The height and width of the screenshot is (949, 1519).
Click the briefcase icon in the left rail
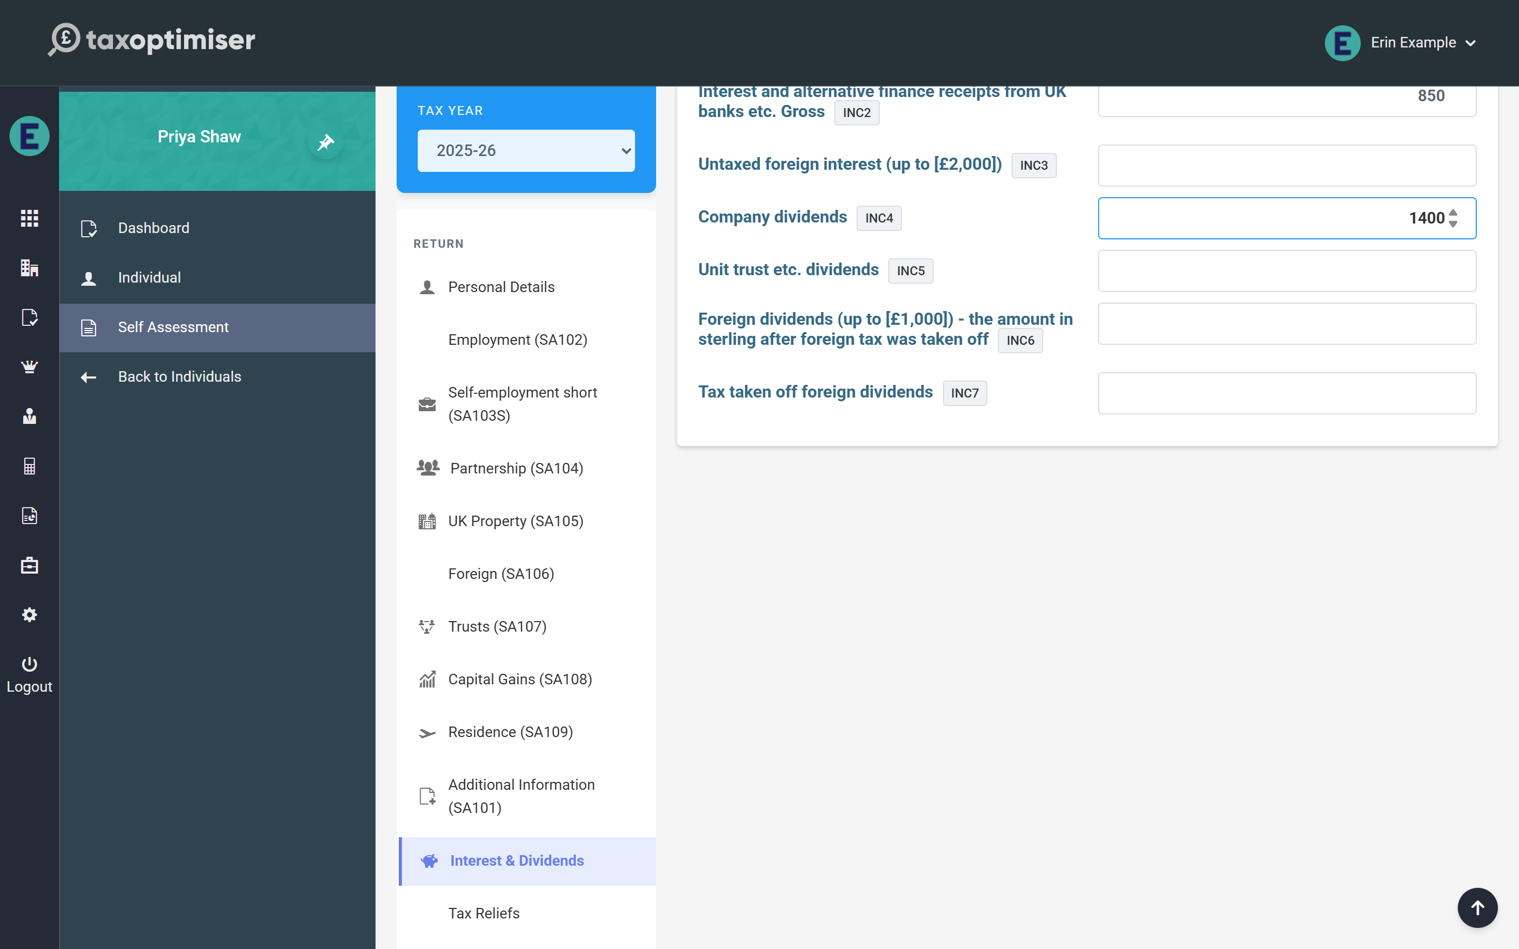coord(30,566)
